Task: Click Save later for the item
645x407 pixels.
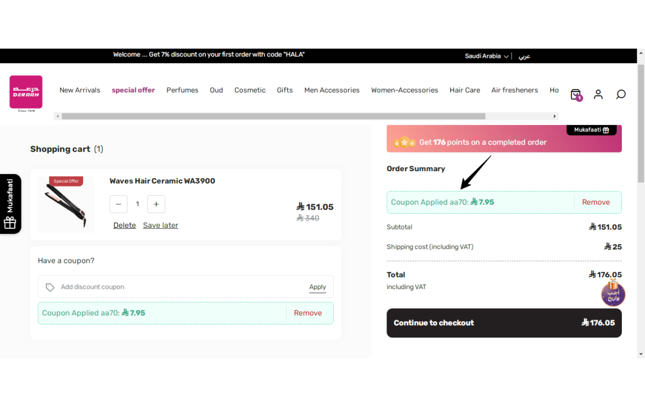Action: (x=161, y=226)
